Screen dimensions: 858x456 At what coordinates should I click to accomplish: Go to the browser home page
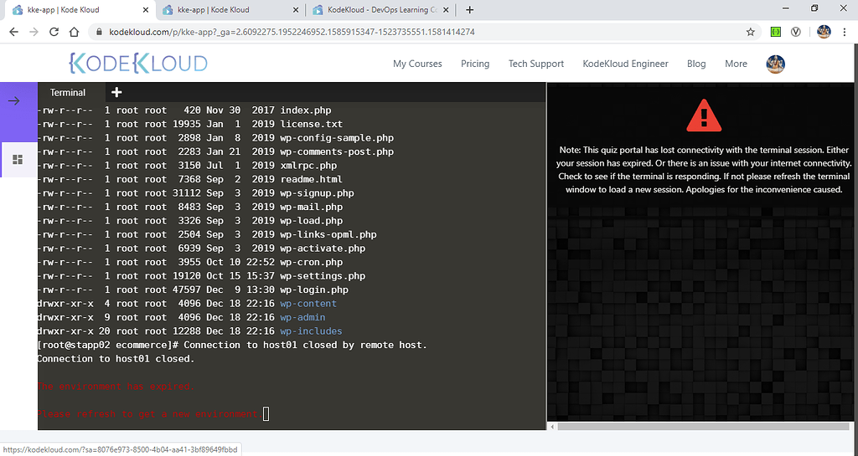[x=74, y=33]
